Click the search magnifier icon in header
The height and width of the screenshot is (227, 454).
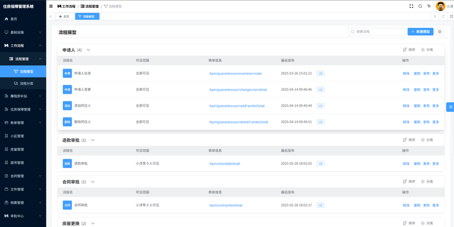(x=420, y=6)
